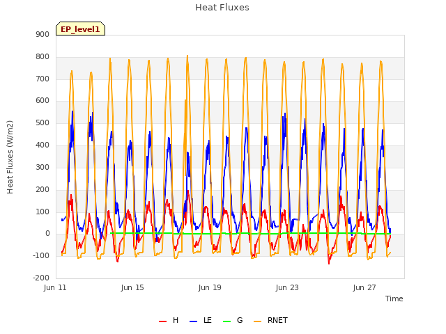Toggle the RNET series legend entry
This screenshot has width=446, height=334.
pos(270,320)
